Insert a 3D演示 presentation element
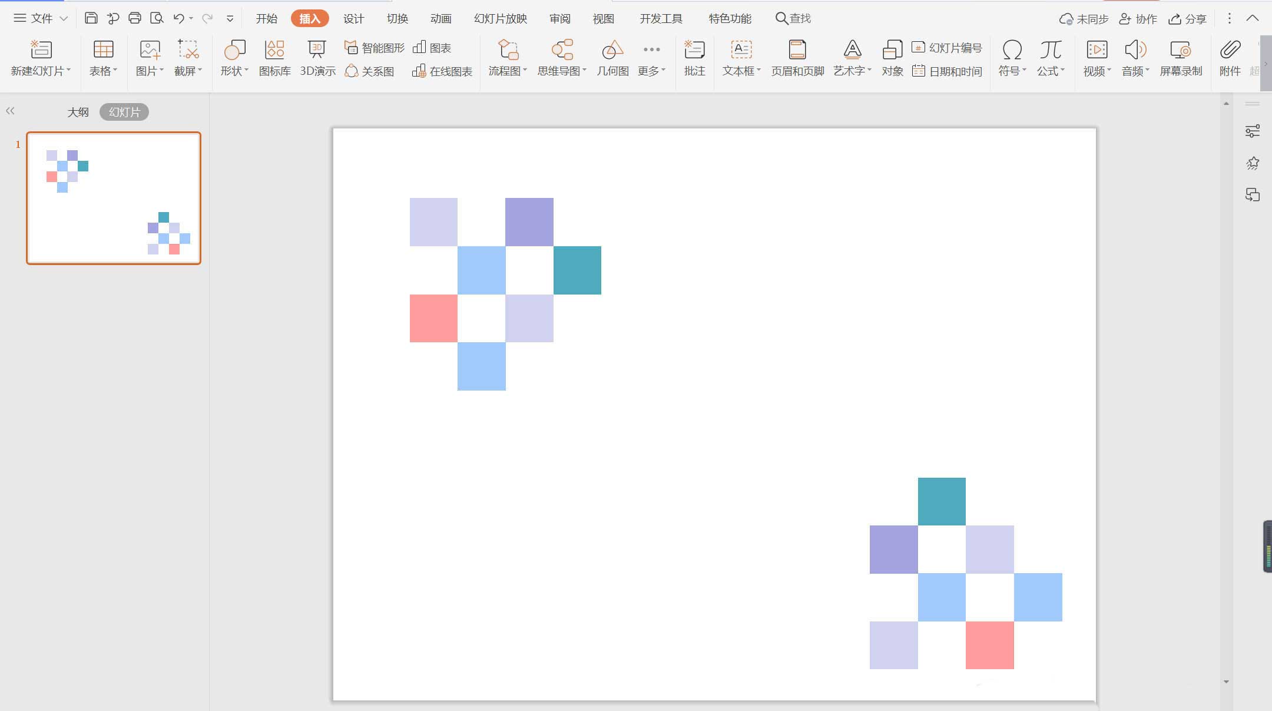This screenshot has height=711, width=1272. tap(317, 58)
